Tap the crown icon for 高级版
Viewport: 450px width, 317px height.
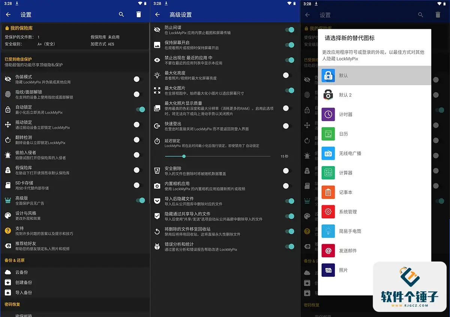coord(8,200)
